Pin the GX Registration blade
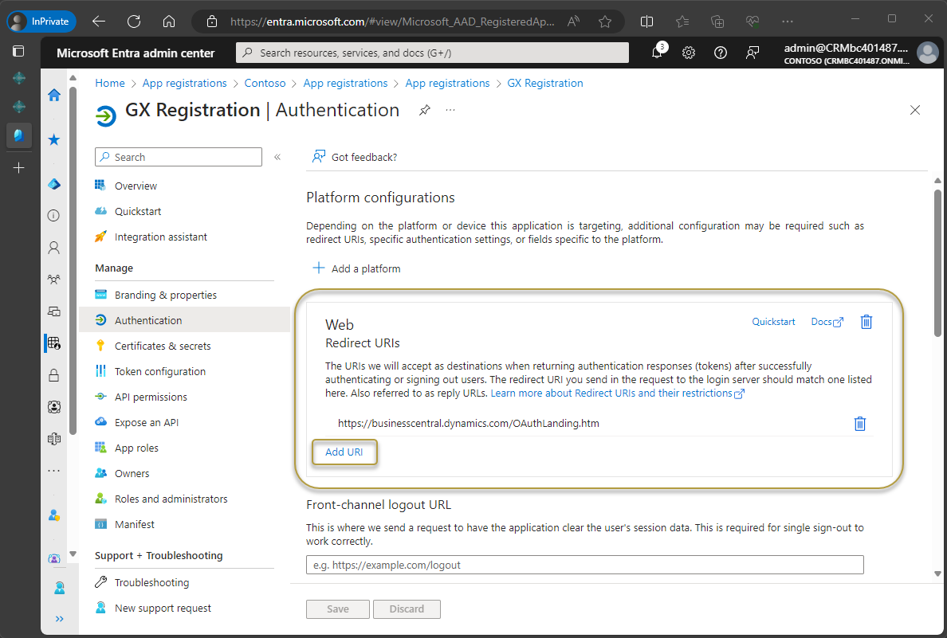 click(425, 111)
